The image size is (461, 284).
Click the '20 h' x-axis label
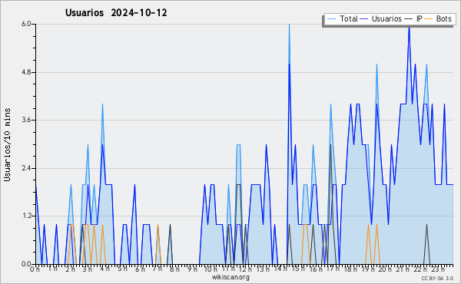click(385, 269)
